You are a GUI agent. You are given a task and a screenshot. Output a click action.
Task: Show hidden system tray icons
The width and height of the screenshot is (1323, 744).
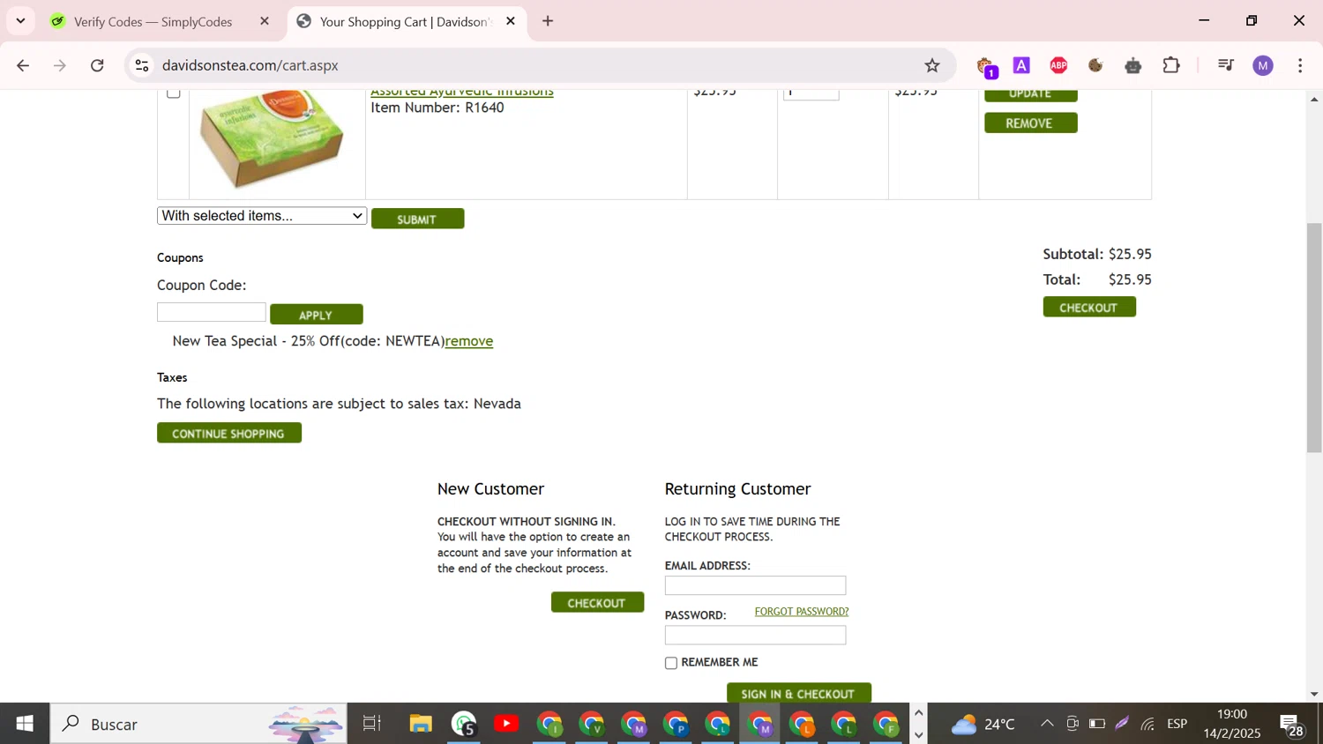tap(1047, 724)
